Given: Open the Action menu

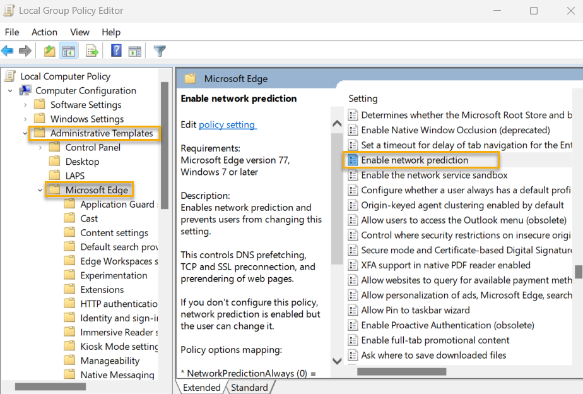Looking at the screenshot, I should click(x=44, y=32).
